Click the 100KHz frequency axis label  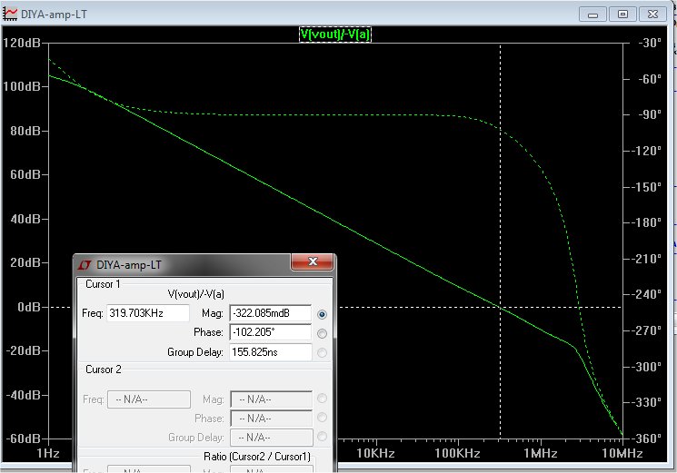point(457,453)
